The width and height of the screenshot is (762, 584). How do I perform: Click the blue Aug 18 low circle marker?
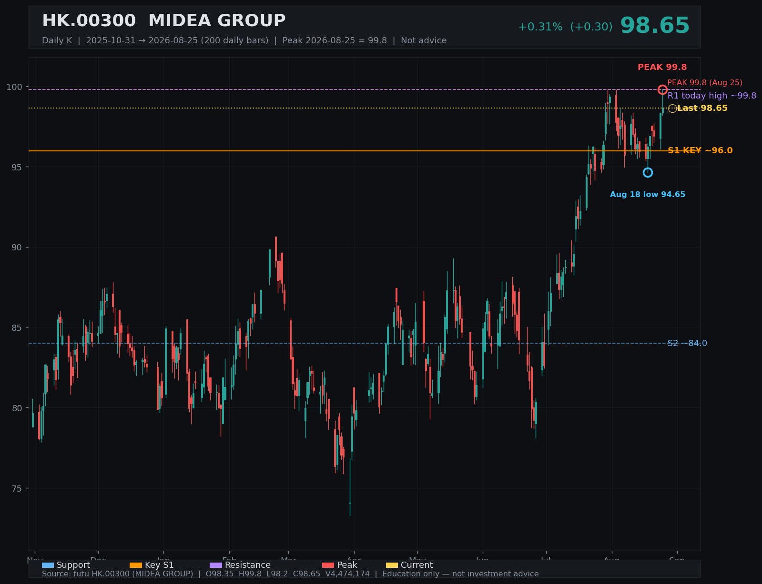pyautogui.click(x=648, y=172)
